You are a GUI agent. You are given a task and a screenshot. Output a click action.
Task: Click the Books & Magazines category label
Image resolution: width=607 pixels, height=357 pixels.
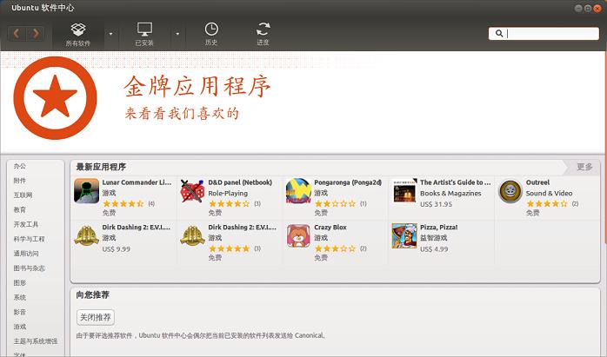click(450, 193)
